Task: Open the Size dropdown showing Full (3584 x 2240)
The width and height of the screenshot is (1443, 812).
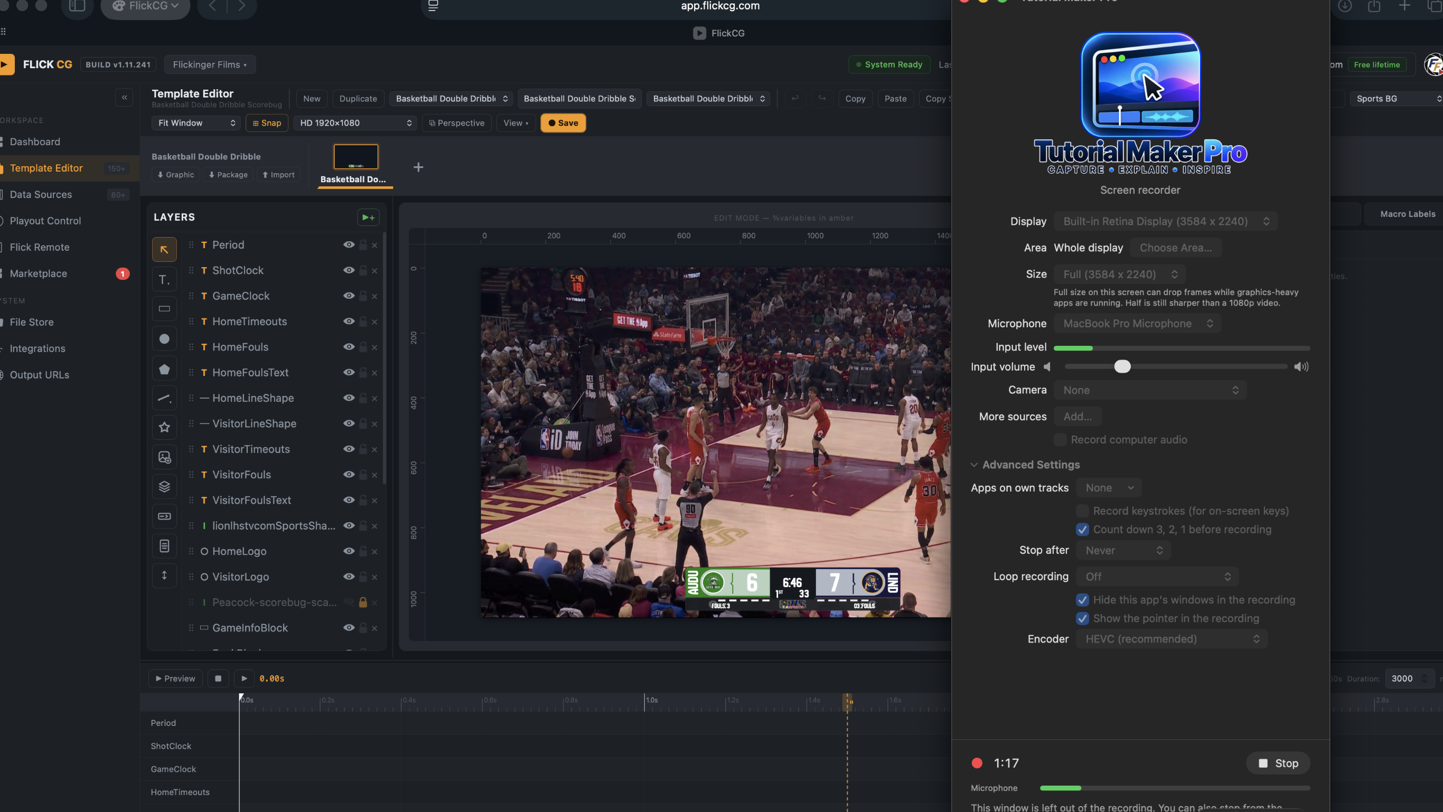Action: [1120, 275]
